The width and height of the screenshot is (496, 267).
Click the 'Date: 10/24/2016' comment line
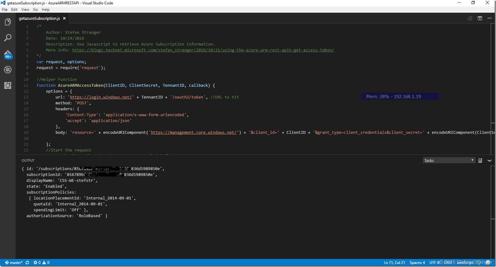tap(65, 38)
